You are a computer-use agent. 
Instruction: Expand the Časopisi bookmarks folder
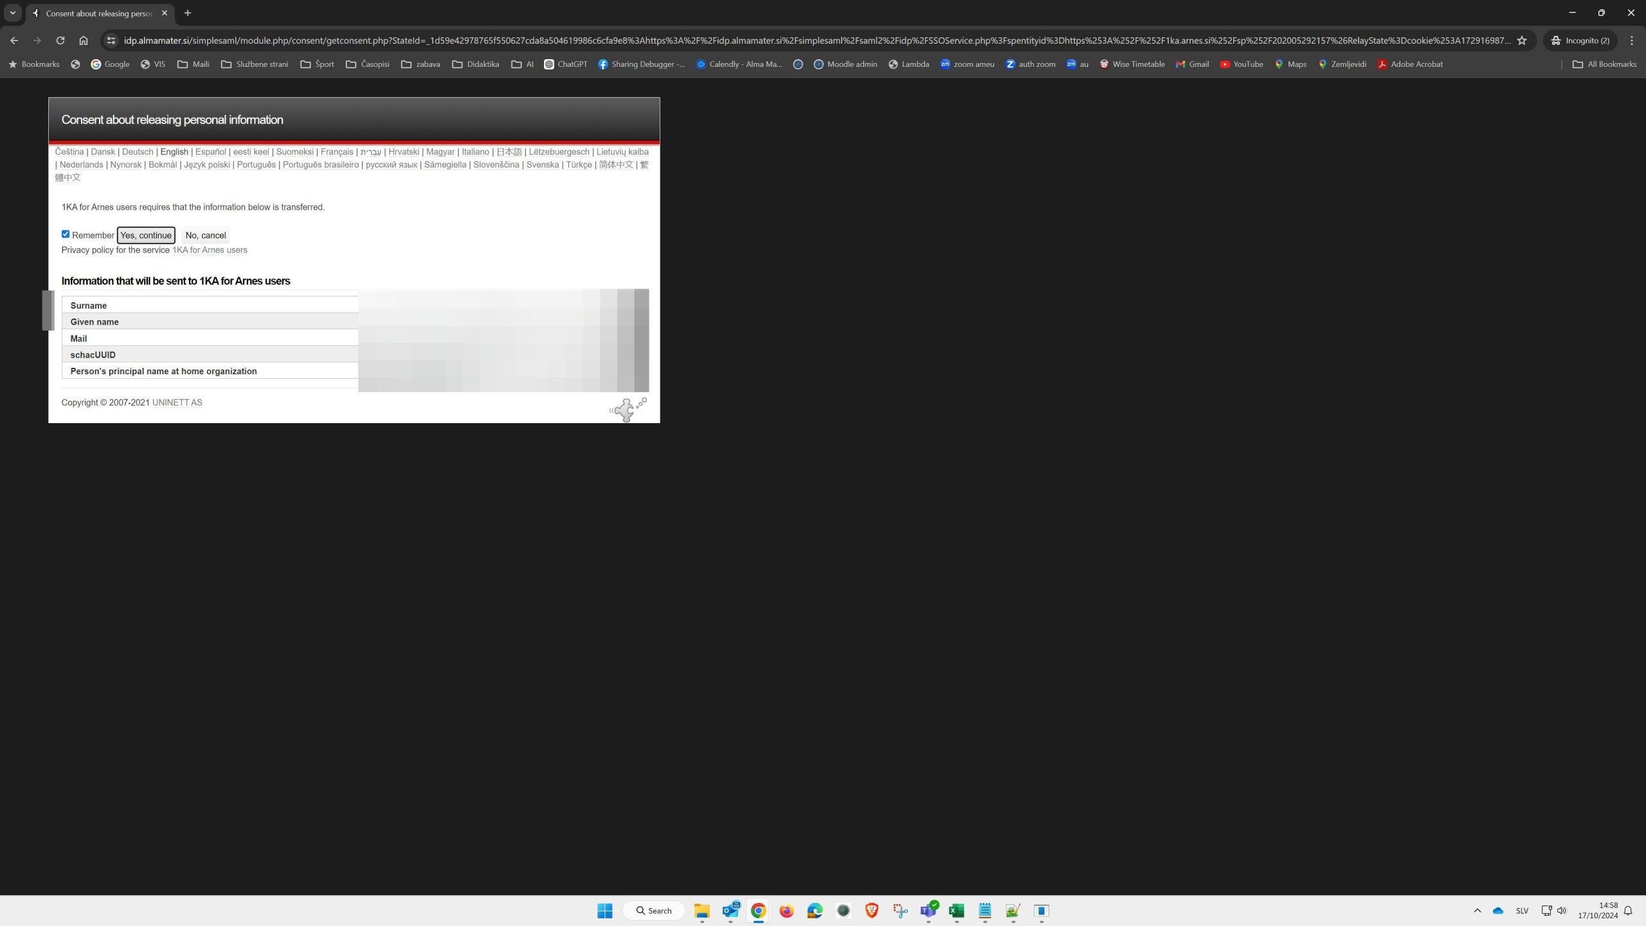click(x=367, y=64)
